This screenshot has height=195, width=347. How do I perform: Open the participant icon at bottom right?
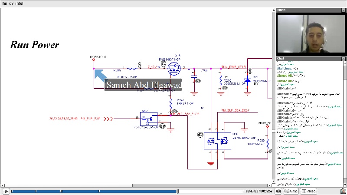pos(344,191)
